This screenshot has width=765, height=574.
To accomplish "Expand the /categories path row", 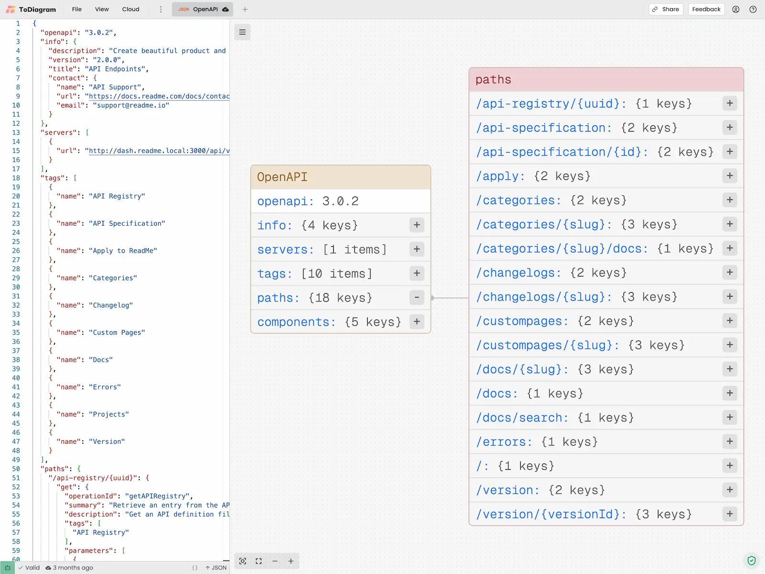I will point(730,200).
